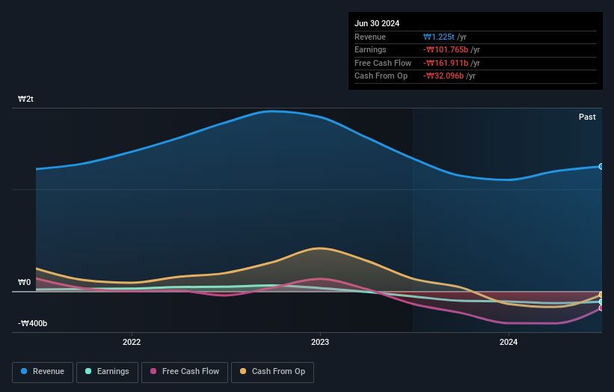Click the Revenue label in tooltip

pos(370,37)
